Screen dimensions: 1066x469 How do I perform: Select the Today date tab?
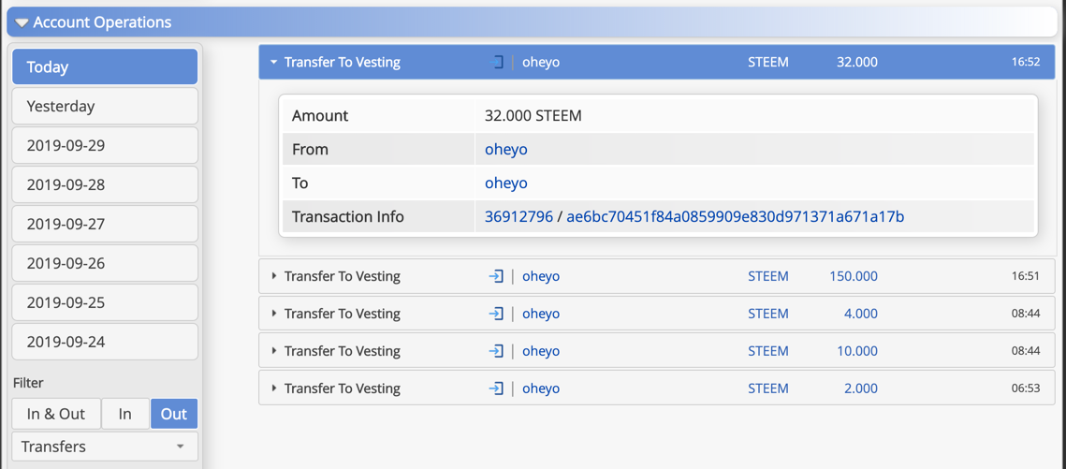click(x=105, y=66)
